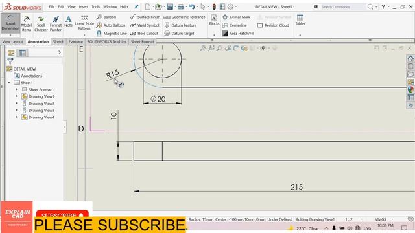Add a Balloon annotation
415x233 pixels.
point(106,17)
